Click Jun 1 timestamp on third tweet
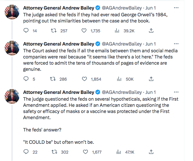The height and width of the screenshot is (161, 193). pos(150,92)
